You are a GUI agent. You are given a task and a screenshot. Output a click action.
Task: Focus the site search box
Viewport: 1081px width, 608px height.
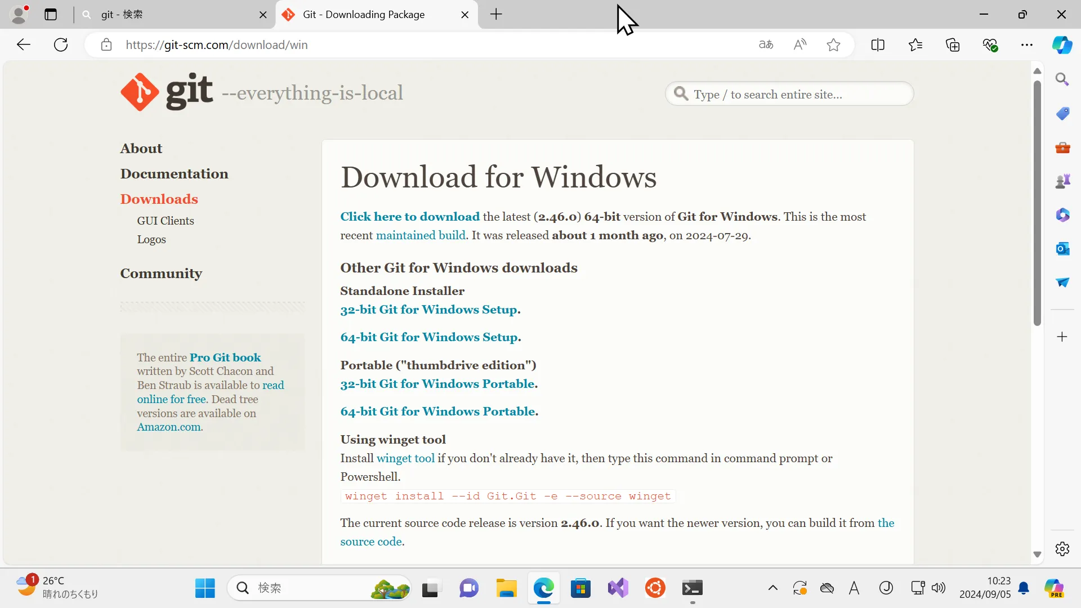coord(789,94)
